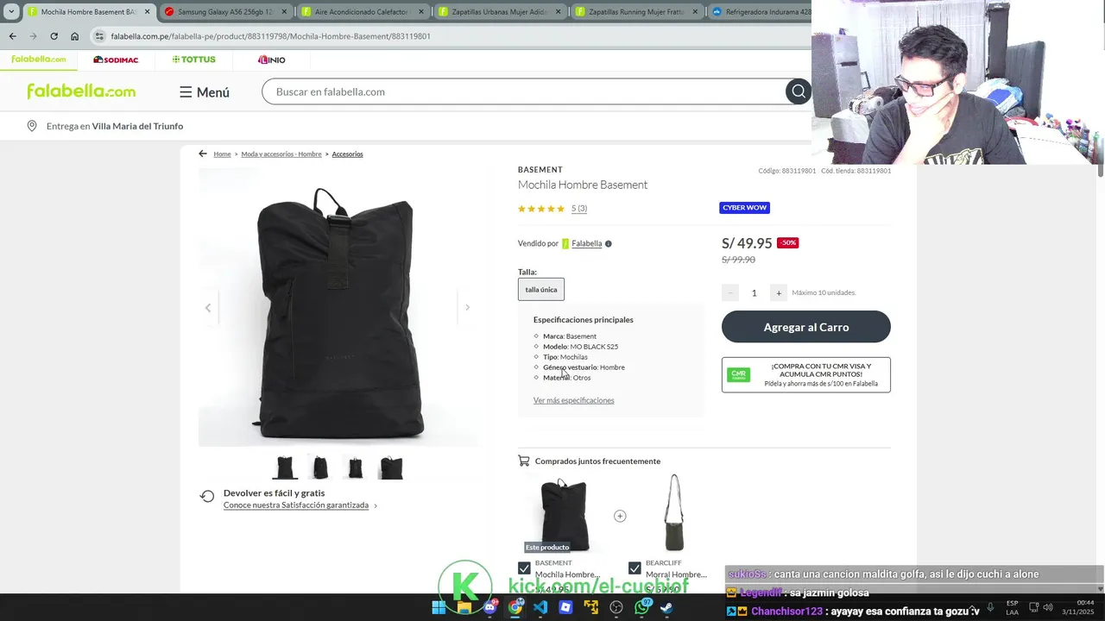This screenshot has width=1105, height=621.
Task: Open the tab search dropdown
Action: 11,12
